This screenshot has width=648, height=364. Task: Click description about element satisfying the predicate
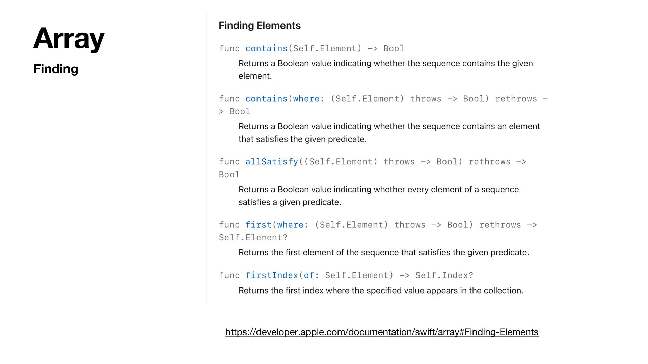pyautogui.click(x=389, y=133)
